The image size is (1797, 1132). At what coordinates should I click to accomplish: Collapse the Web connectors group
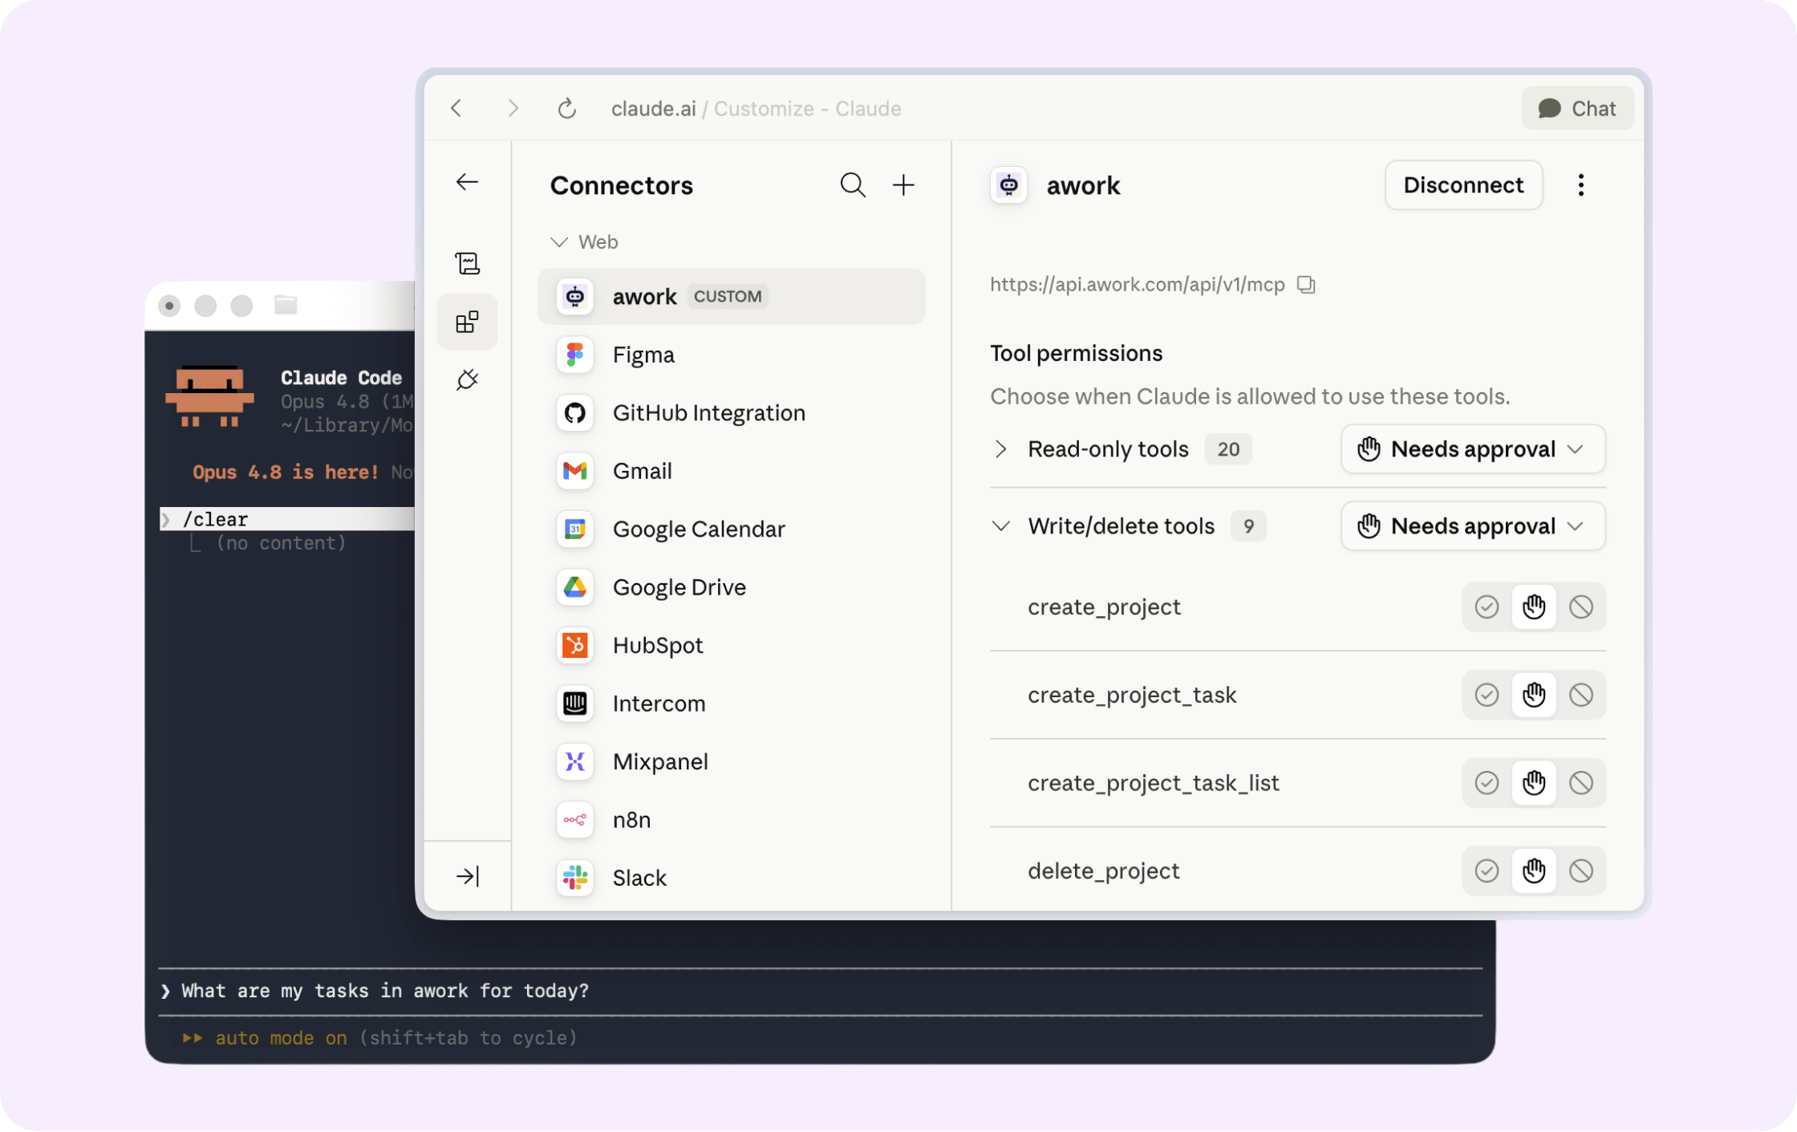(x=584, y=241)
